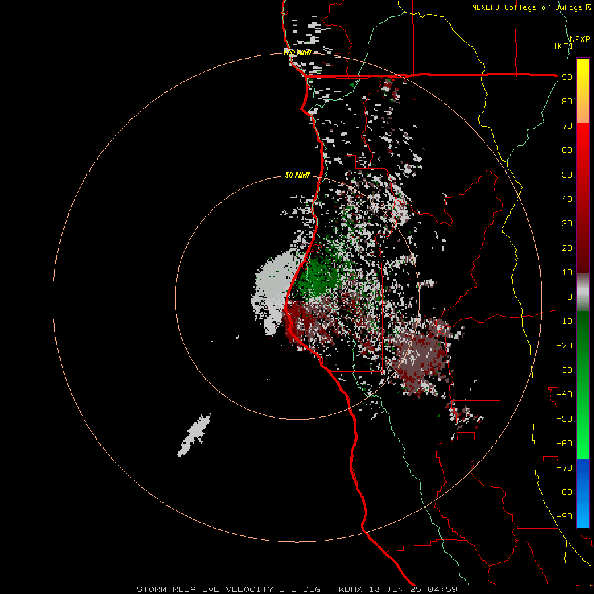Click the -60 value on the velocity scale

point(564,444)
